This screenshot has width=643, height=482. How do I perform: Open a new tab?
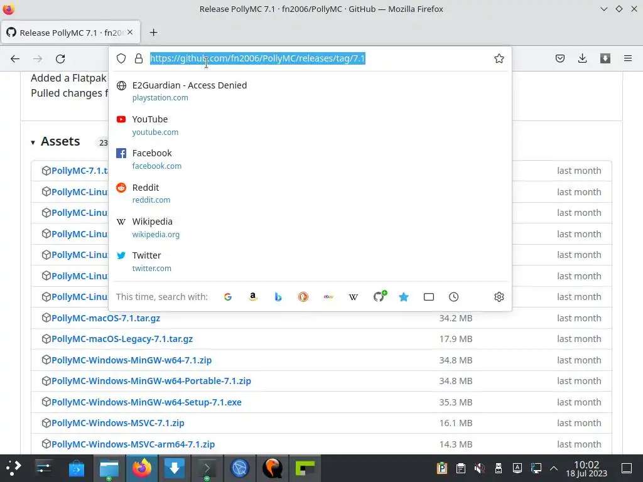pos(153,33)
